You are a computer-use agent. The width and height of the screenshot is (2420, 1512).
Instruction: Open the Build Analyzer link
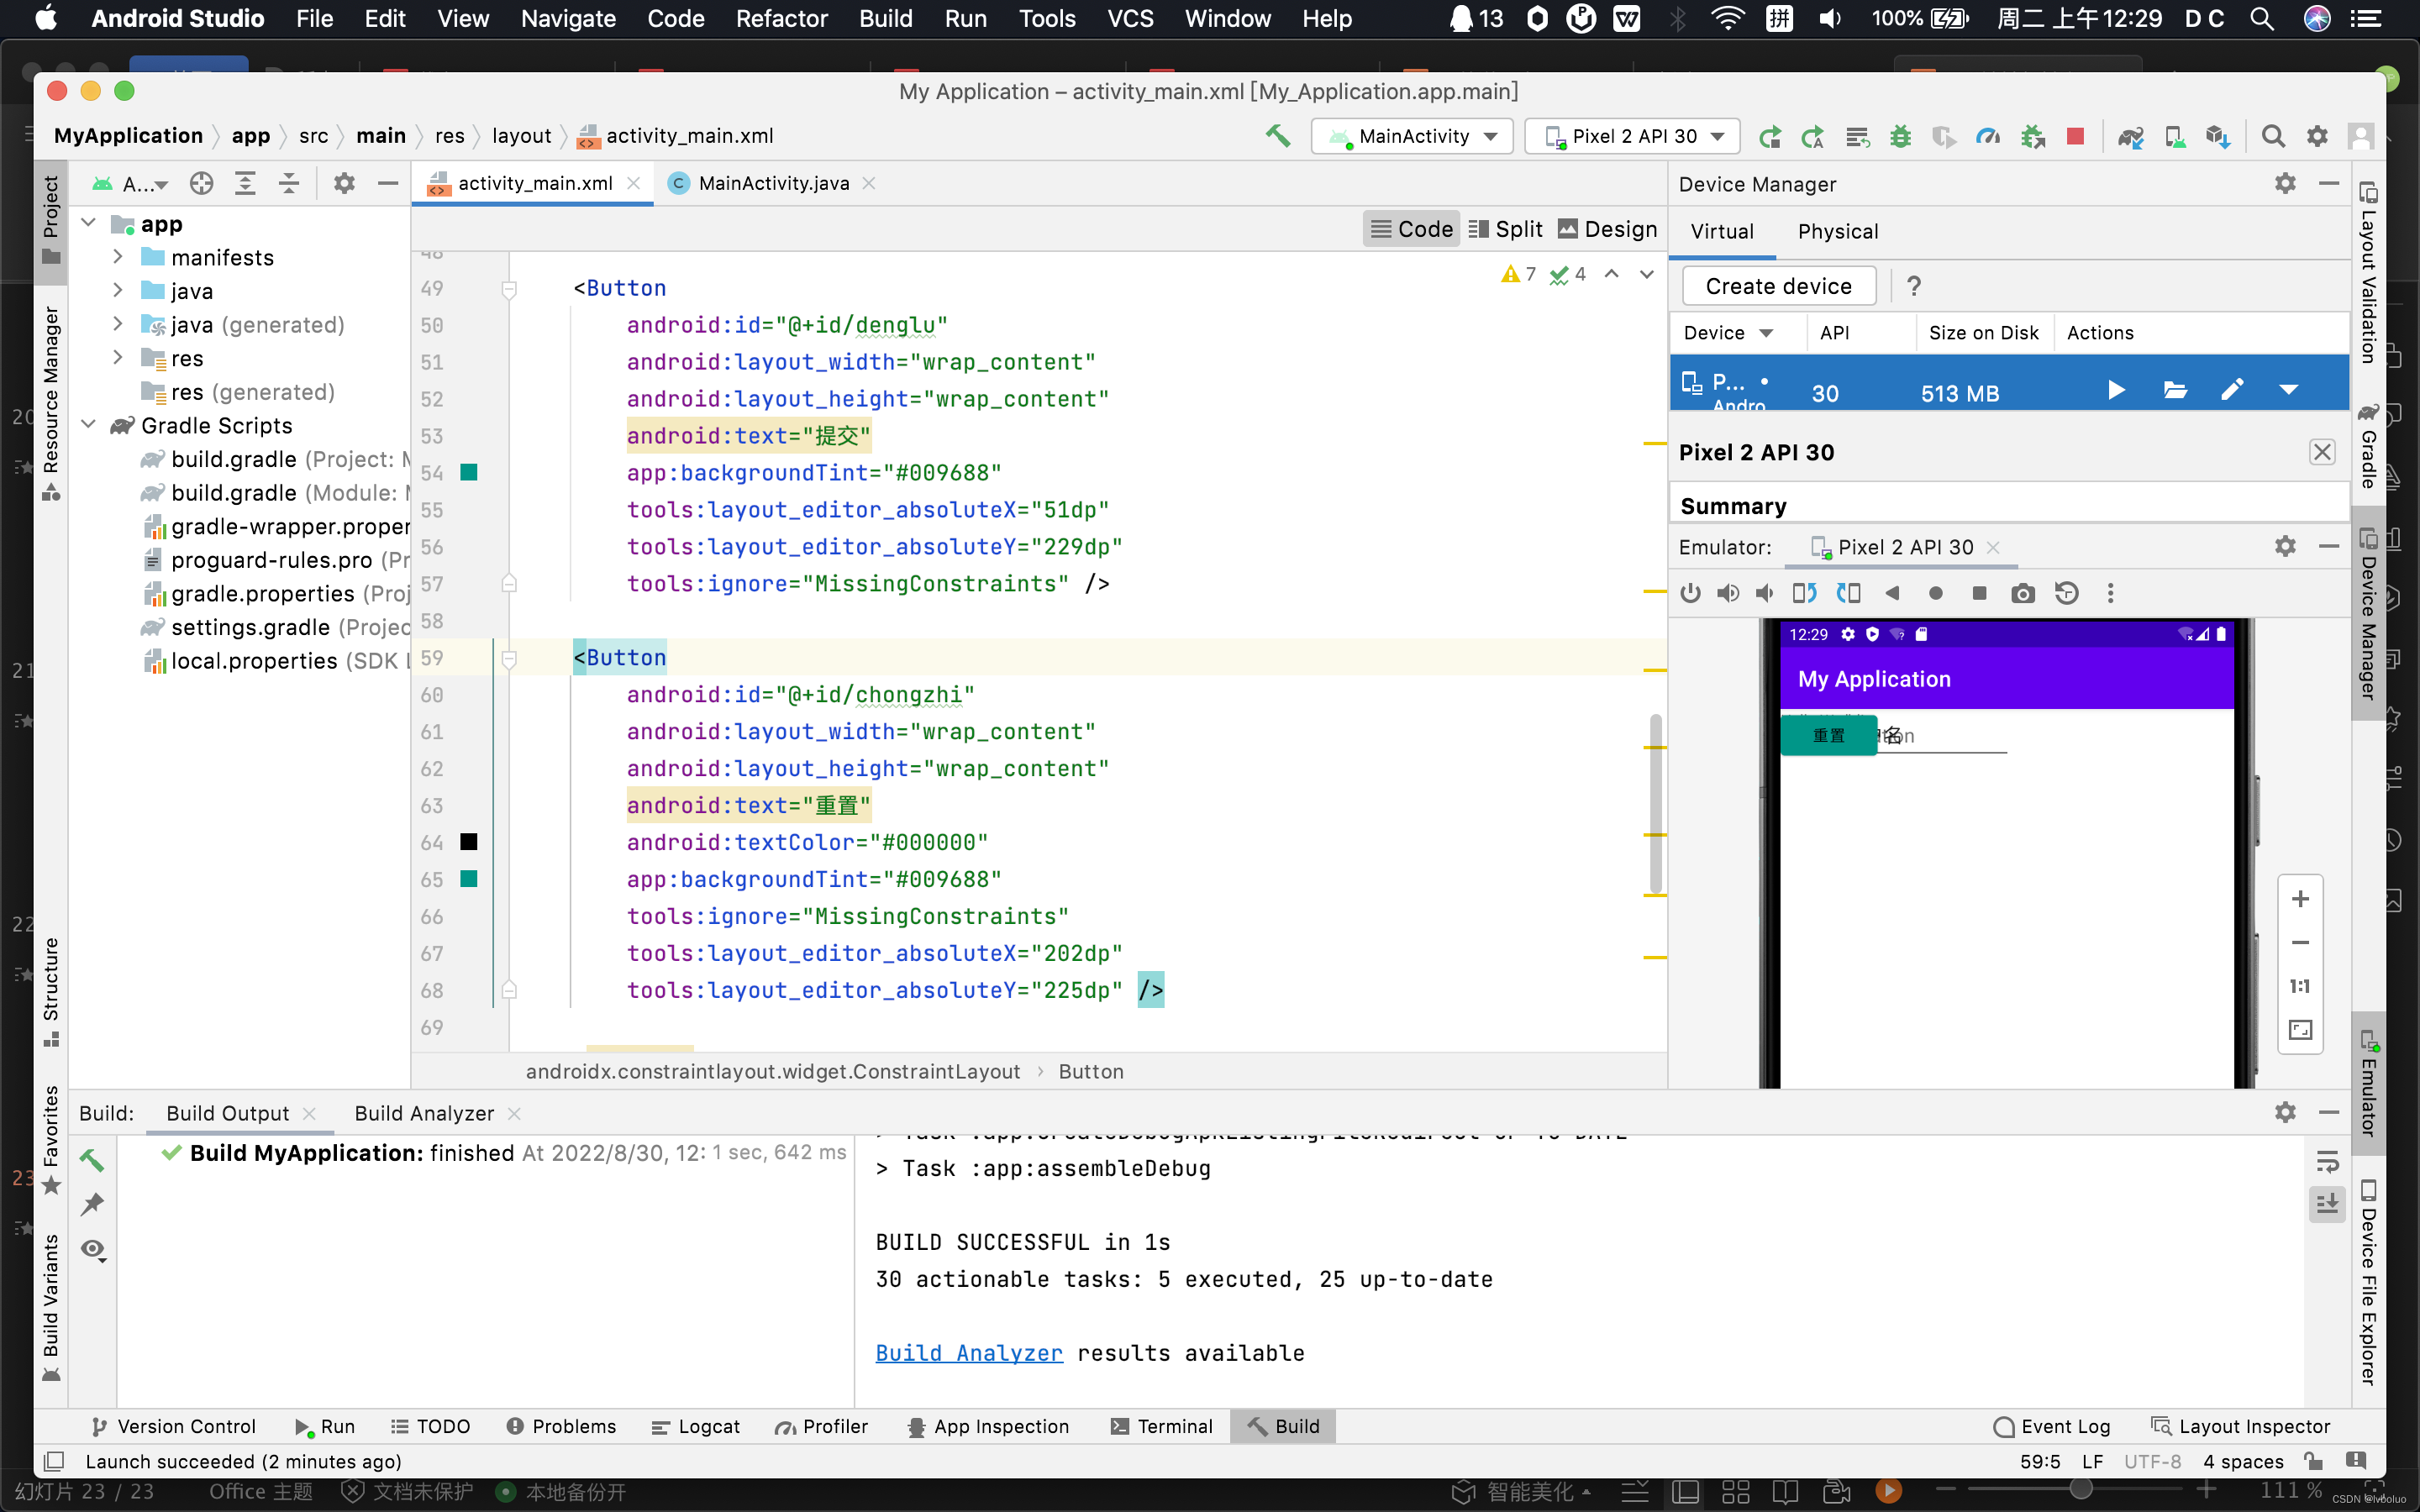(x=968, y=1353)
